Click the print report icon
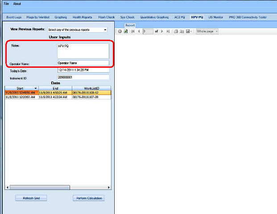The image size is (277, 214). [176, 32]
